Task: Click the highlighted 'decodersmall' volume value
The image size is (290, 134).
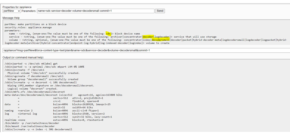Action: 161,40
